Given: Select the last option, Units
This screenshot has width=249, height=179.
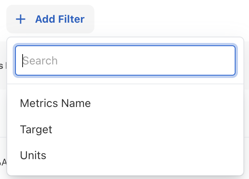Looking at the screenshot, I should [33, 155].
